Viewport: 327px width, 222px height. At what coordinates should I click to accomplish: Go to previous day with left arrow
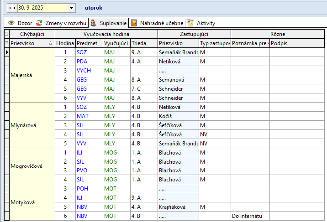[x=10, y=8]
